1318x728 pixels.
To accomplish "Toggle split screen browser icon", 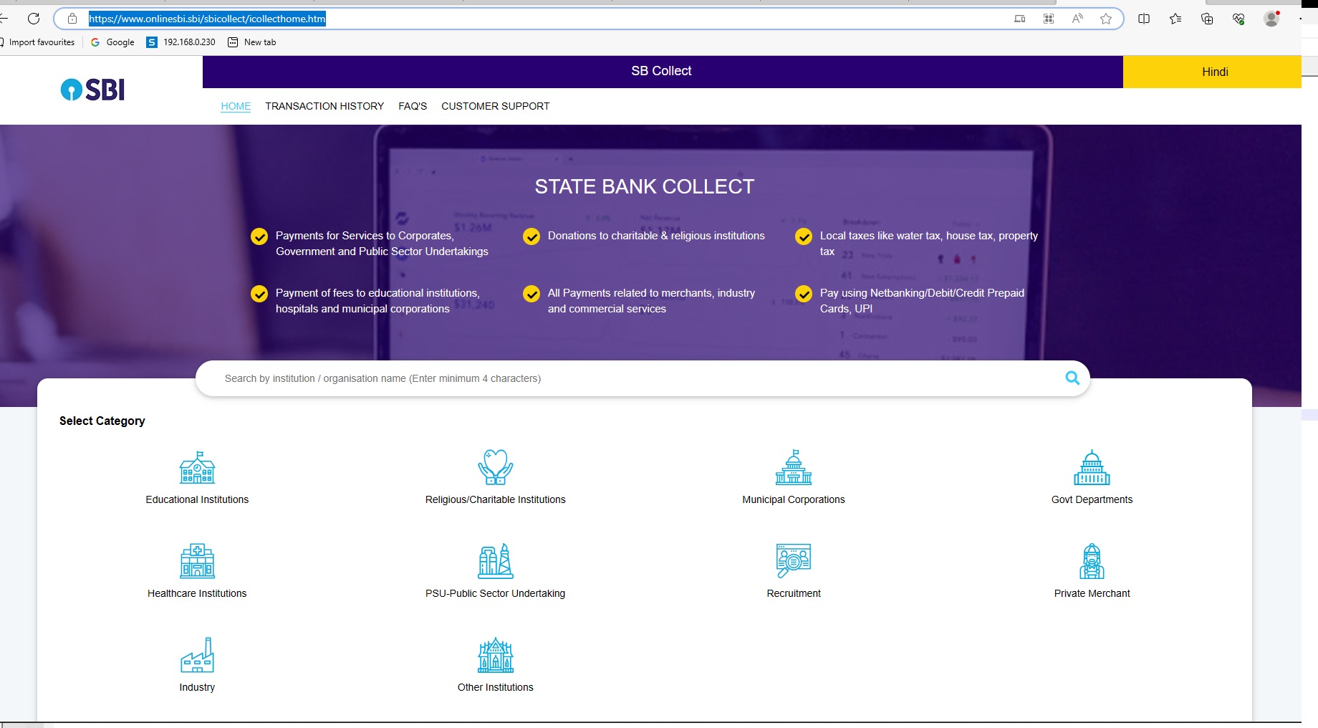I will [1144, 19].
